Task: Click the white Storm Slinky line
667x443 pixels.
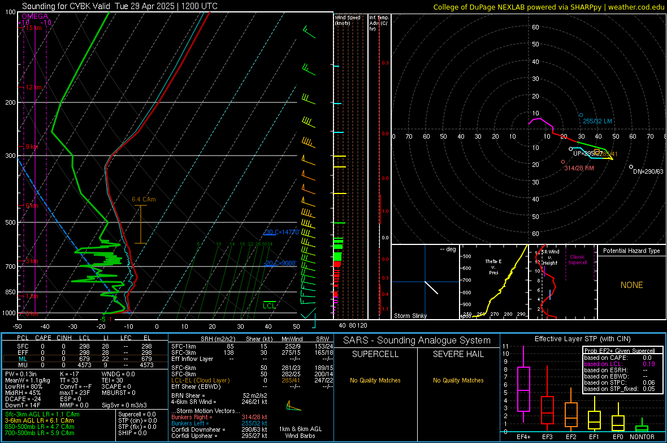Action: click(x=431, y=287)
